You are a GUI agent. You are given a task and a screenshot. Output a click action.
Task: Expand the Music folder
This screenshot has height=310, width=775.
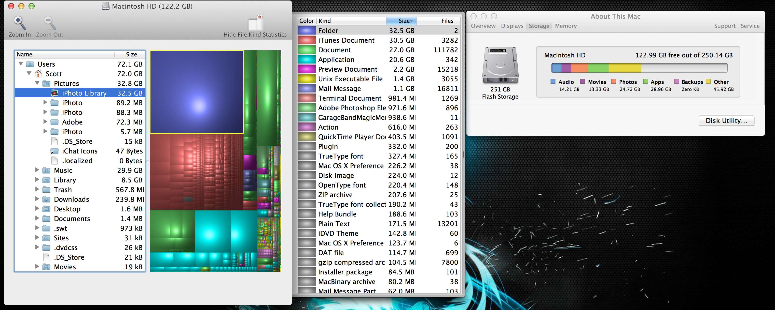37,170
